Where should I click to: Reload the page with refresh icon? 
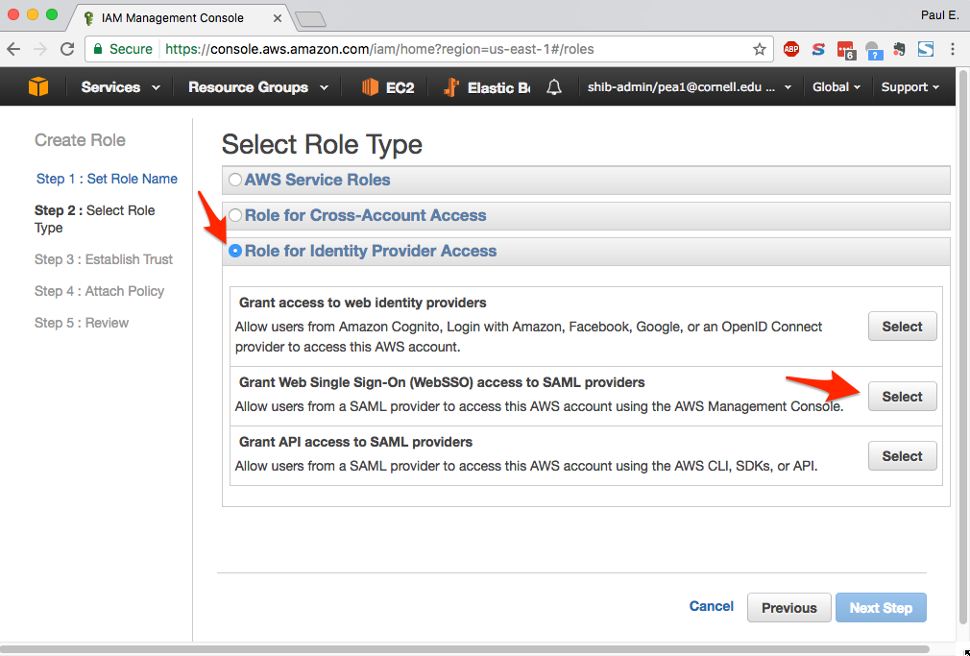point(67,49)
